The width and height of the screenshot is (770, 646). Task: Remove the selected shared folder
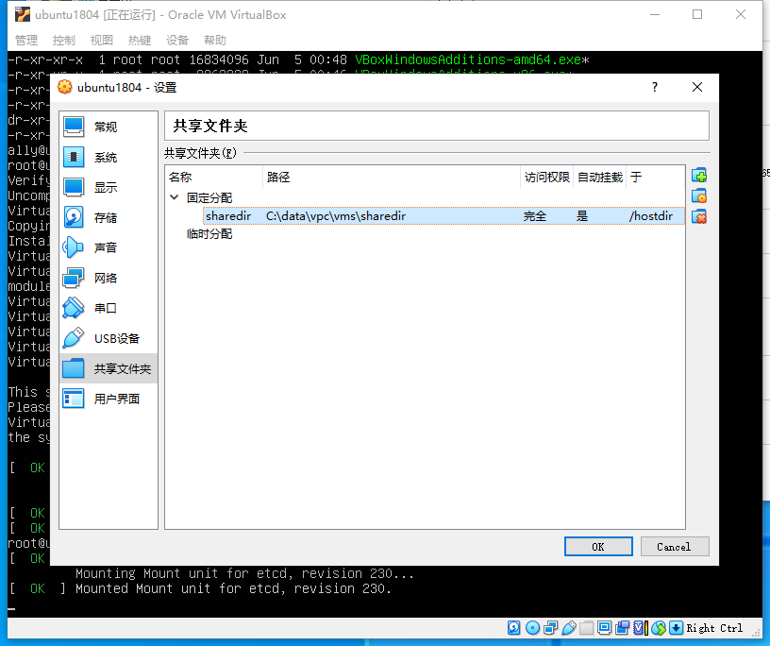pos(699,216)
